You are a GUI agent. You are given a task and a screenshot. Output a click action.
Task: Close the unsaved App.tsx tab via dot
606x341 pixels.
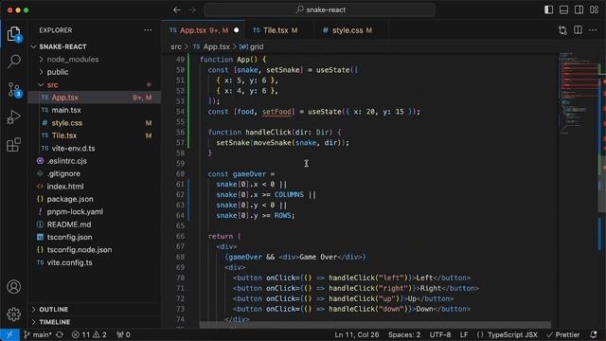(x=236, y=30)
